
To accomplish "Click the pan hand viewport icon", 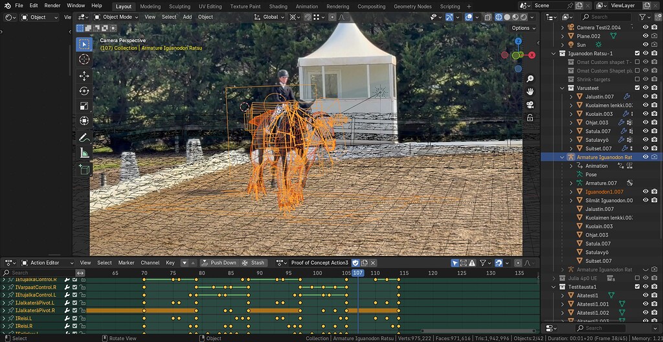I will pos(530,91).
